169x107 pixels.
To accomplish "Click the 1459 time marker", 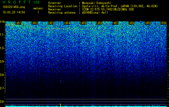I will 148,23.
